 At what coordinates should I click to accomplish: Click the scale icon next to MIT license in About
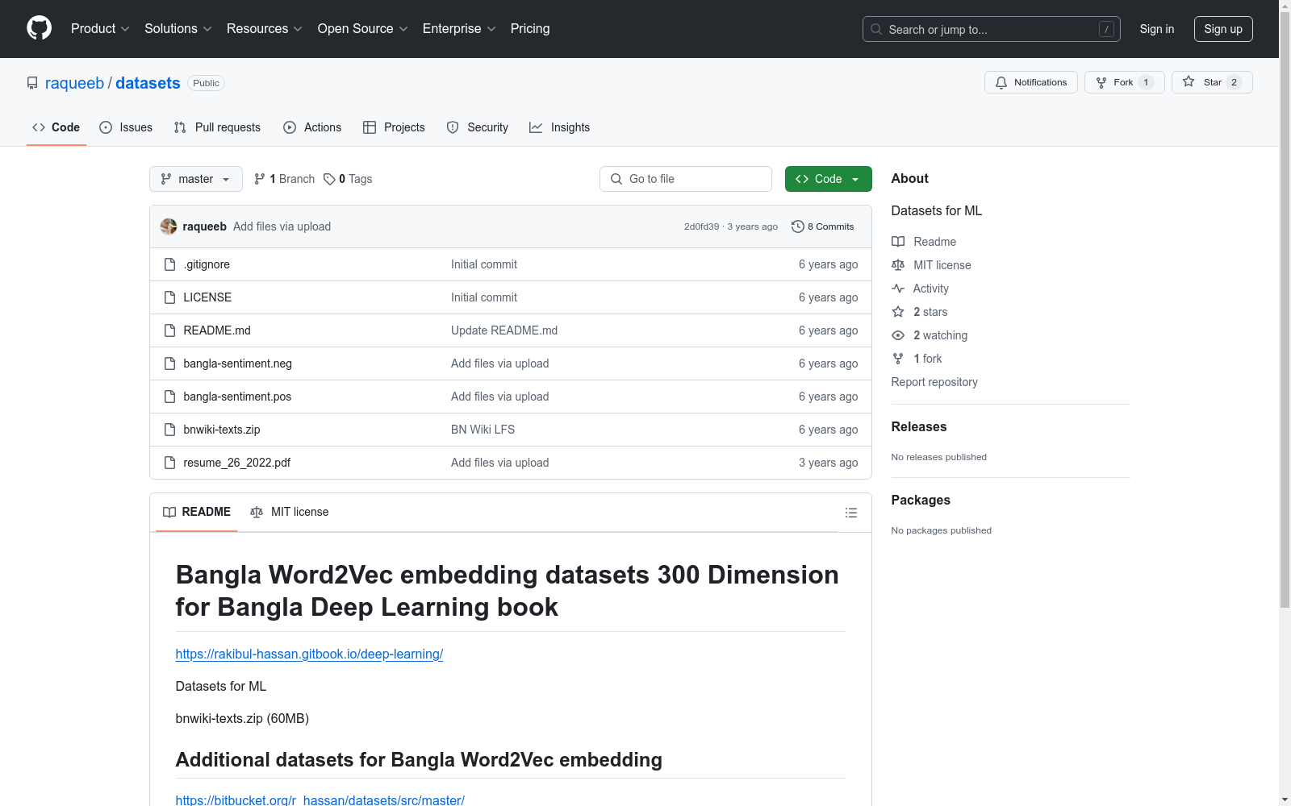click(x=898, y=265)
